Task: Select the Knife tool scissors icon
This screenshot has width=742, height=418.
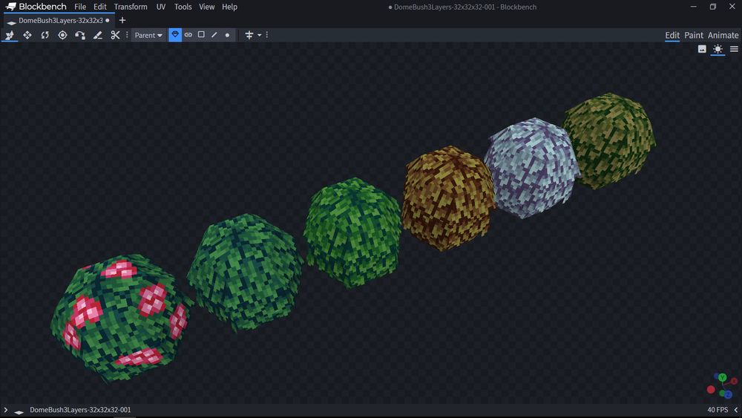Action: click(115, 35)
